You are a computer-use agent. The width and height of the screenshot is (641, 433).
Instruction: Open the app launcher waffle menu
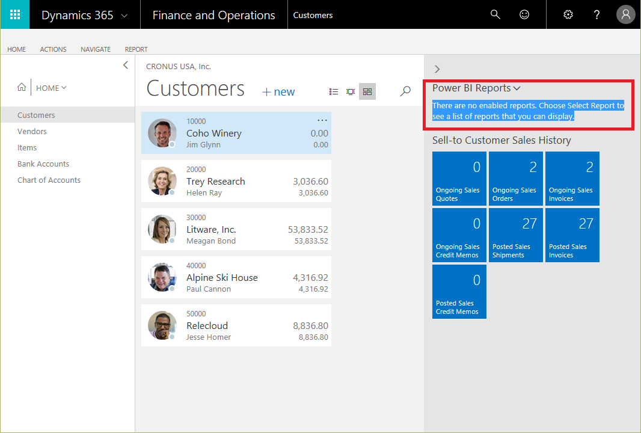[x=14, y=14]
